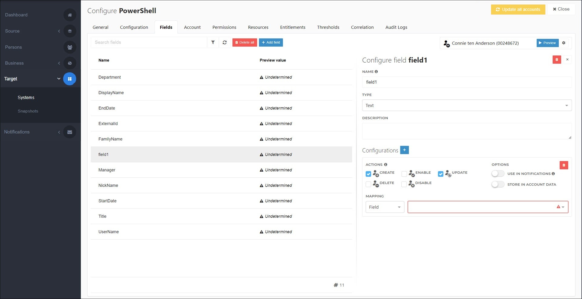
Task: Click the Notifications envelope icon
Action: click(x=70, y=132)
